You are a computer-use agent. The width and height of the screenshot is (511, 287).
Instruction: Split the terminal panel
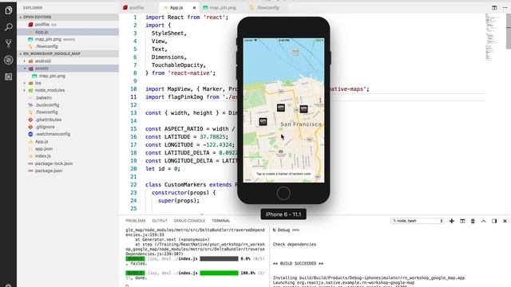click(462, 221)
